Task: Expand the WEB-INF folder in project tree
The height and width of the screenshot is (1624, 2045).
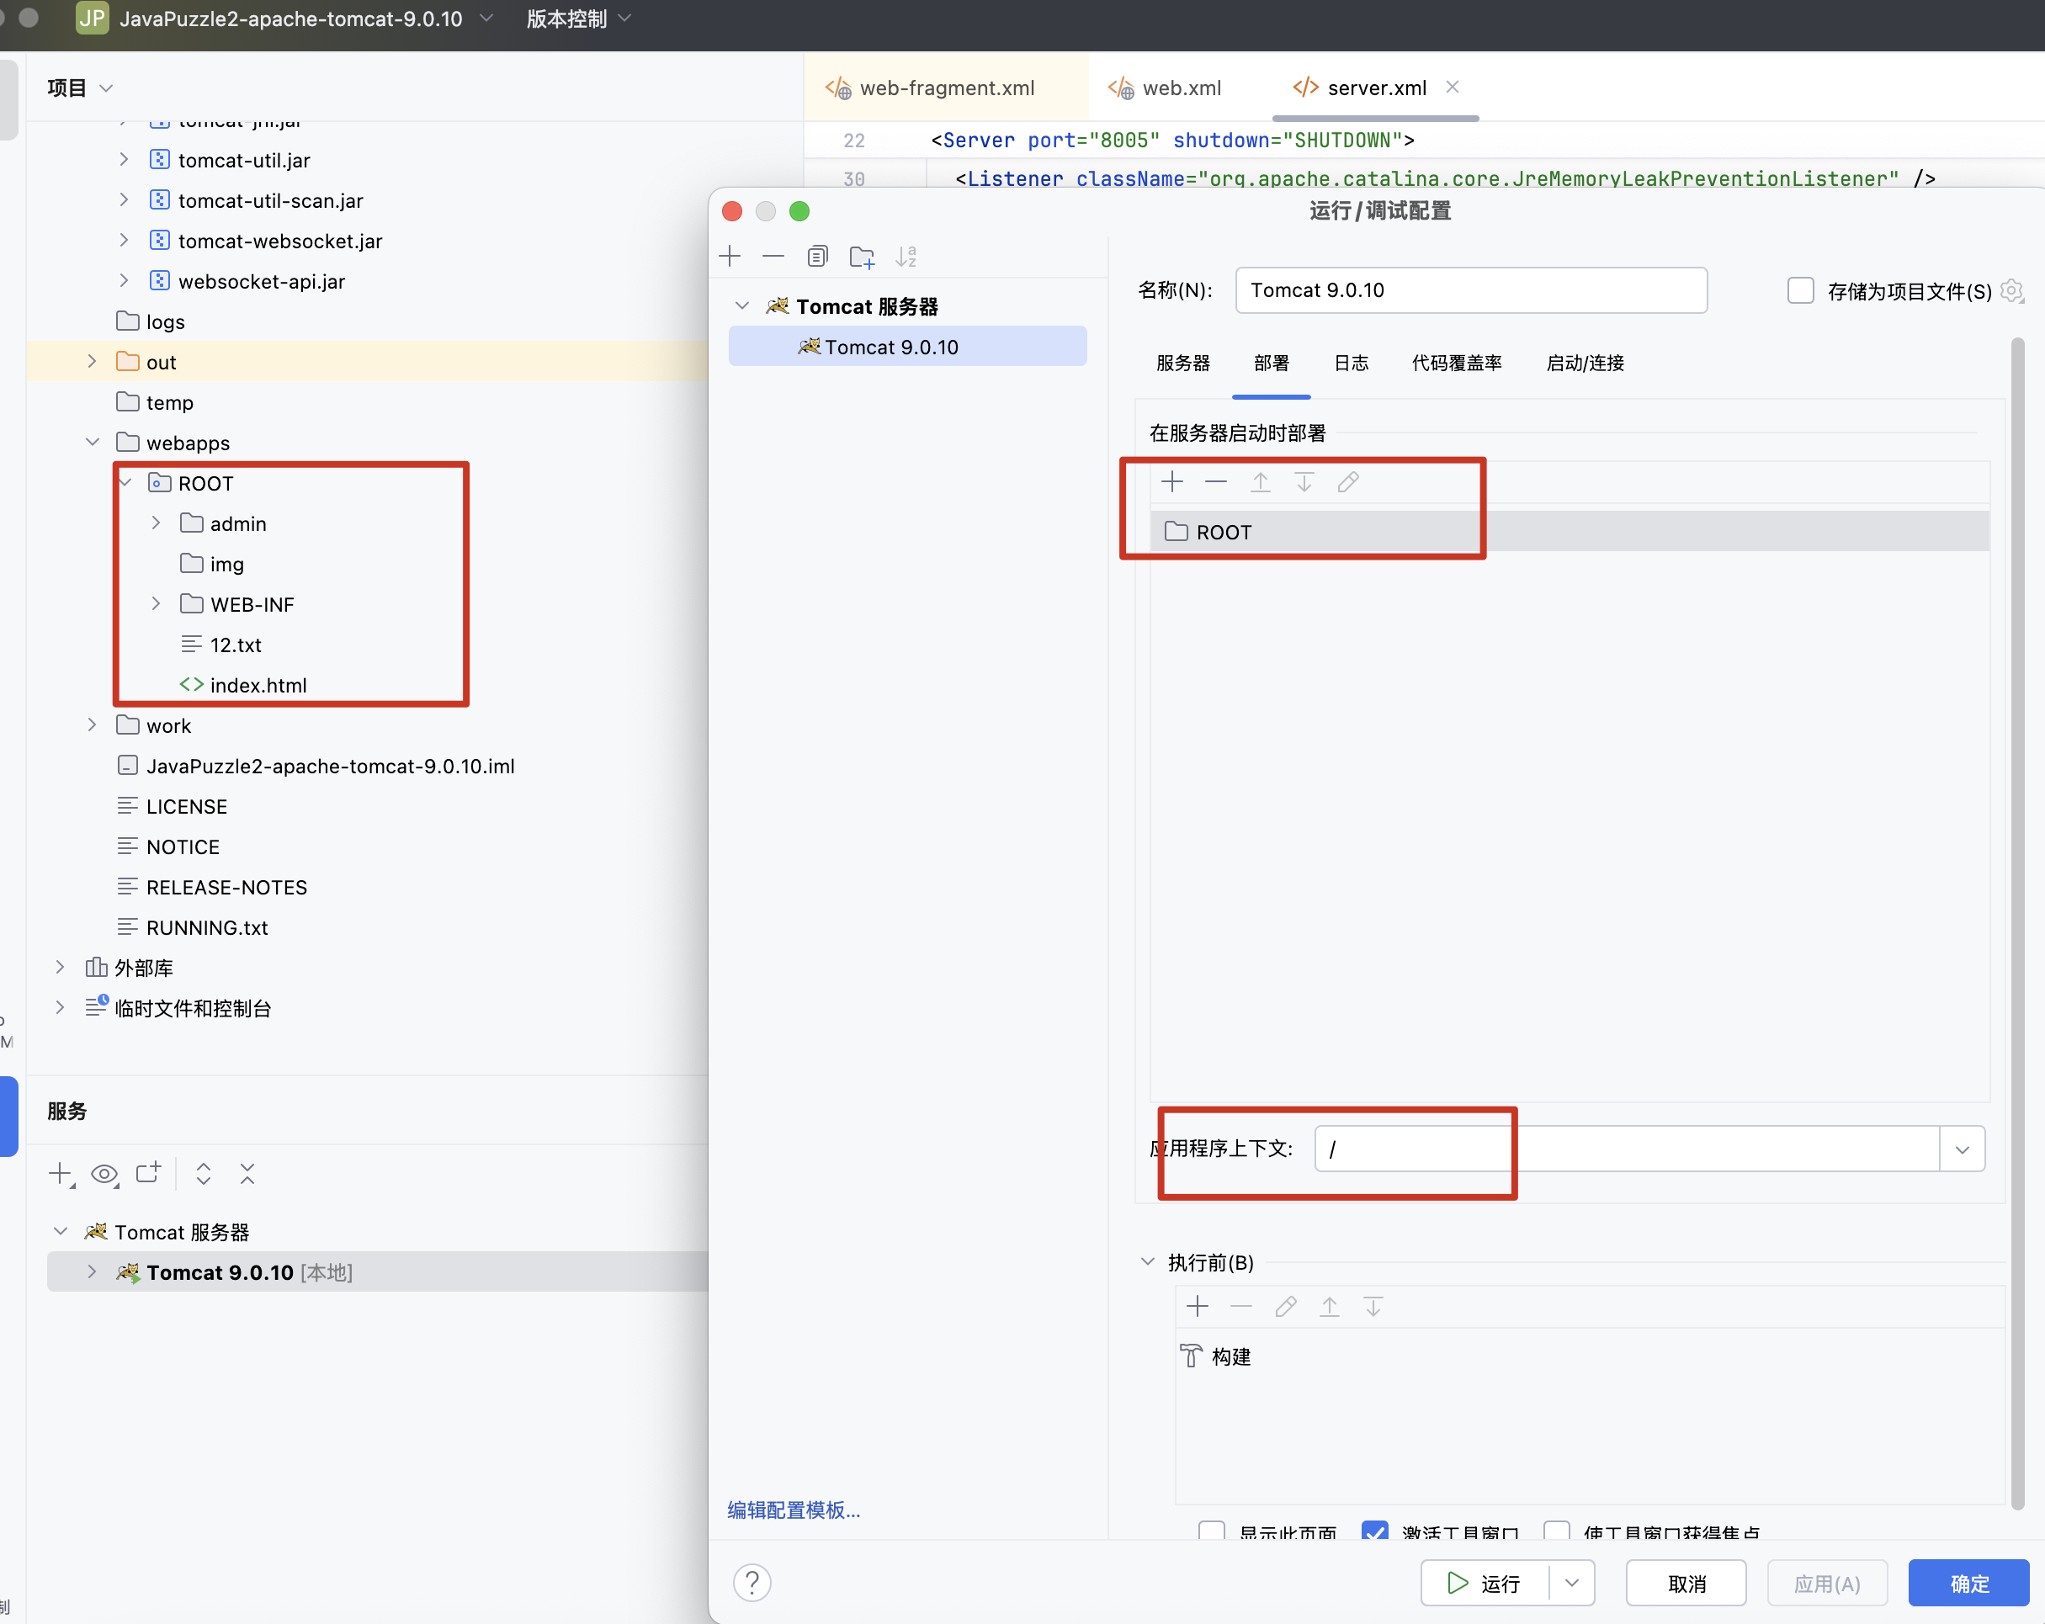Action: (x=157, y=604)
